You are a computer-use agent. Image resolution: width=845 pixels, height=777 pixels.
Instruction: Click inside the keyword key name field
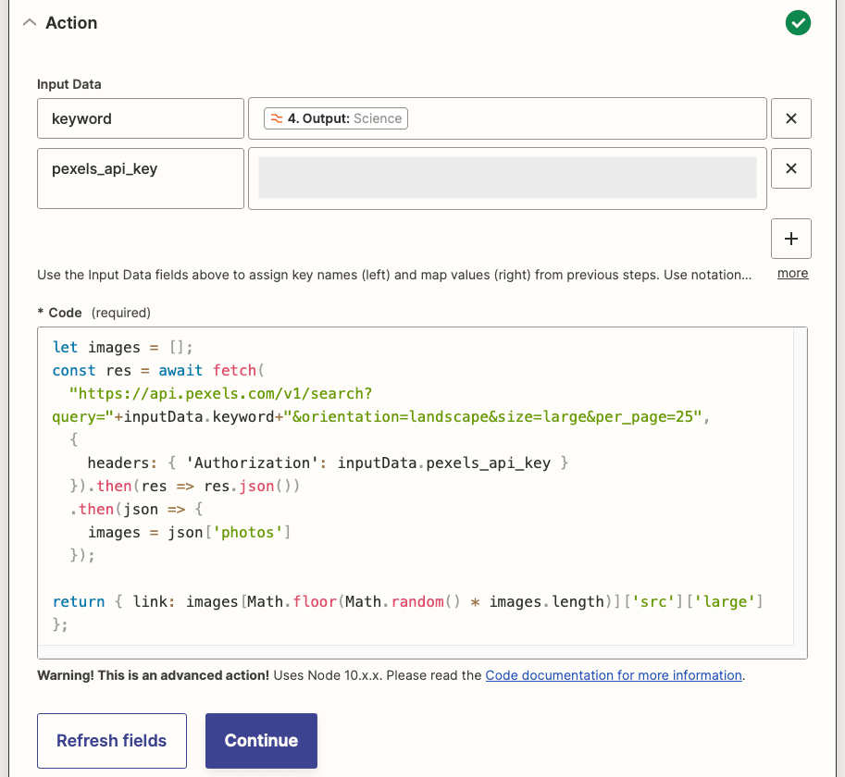tap(140, 118)
